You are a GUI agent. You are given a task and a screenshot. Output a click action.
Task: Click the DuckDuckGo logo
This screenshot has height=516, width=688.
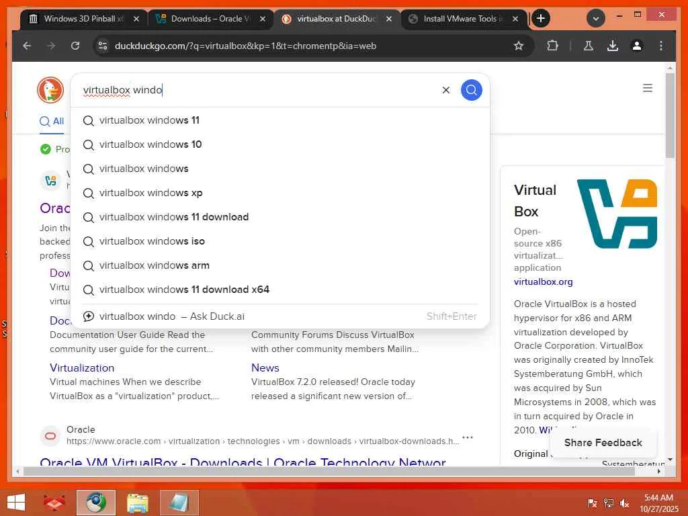point(50,90)
